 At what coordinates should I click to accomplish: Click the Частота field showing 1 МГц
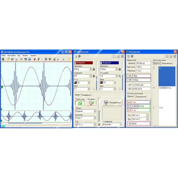(x=143, y=67)
